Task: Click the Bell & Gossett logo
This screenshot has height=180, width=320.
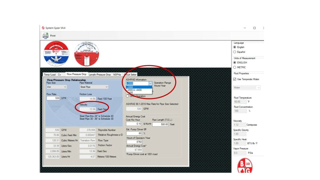Action: point(245,166)
